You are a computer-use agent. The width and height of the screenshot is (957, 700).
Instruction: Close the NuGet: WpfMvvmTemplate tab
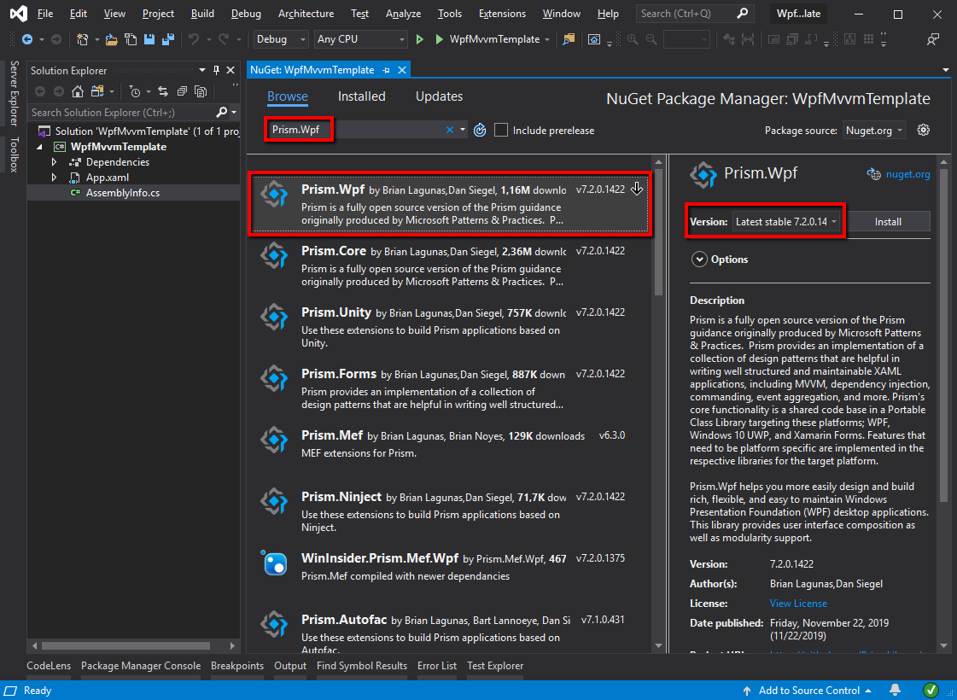pos(401,70)
